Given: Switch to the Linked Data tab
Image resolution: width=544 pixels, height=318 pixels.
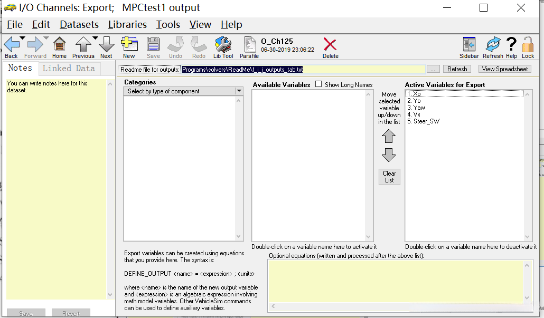Looking at the screenshot, I should click(69, 68).
